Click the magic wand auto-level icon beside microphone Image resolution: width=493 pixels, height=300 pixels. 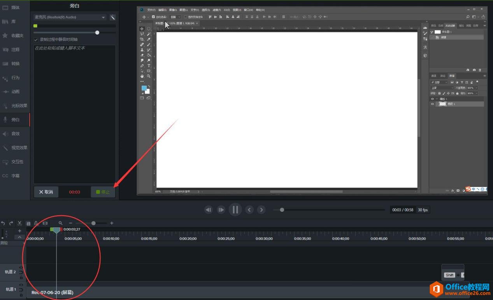click(112, 17)
